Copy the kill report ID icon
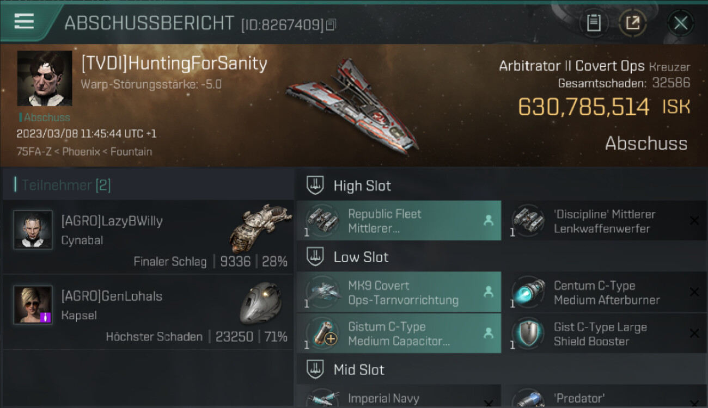This screenshot has height=408, width=708. (332, 24)
